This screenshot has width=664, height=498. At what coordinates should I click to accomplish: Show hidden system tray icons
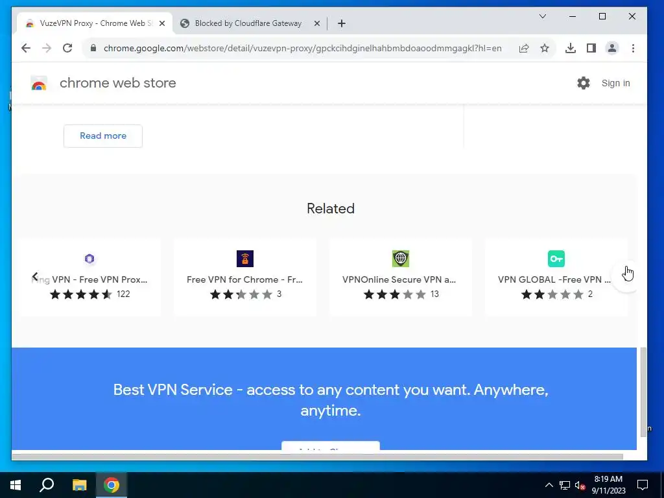click(549, 485)
